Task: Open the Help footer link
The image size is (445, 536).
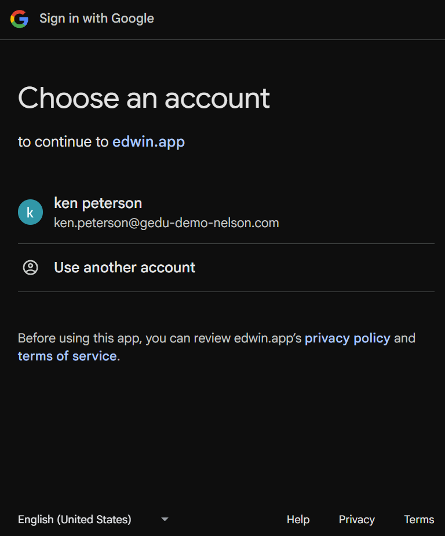Action: pos(298,519)
